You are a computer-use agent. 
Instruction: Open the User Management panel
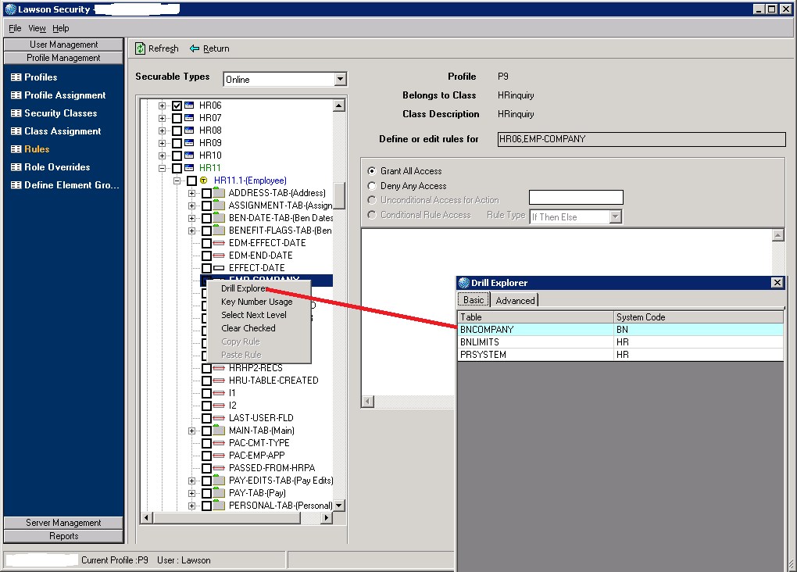point(63,45)
